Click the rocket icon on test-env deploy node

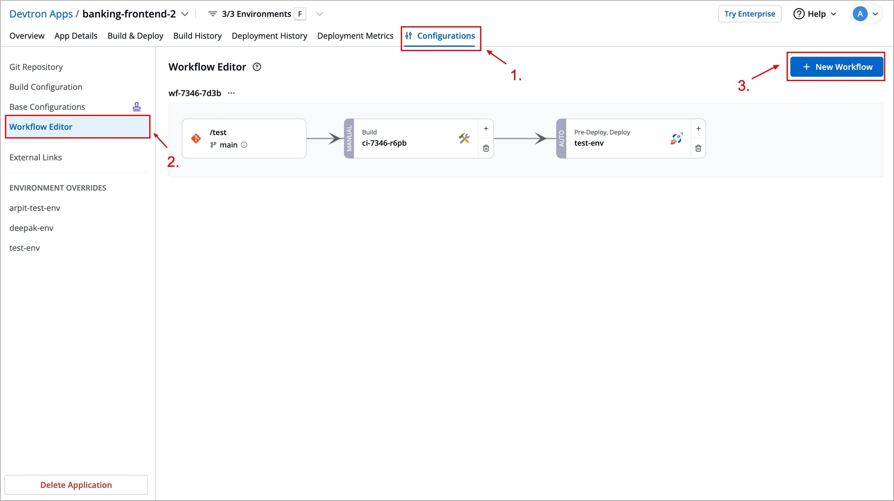[x=676, y=139]
